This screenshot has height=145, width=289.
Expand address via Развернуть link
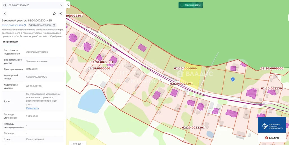pos(32,108)
